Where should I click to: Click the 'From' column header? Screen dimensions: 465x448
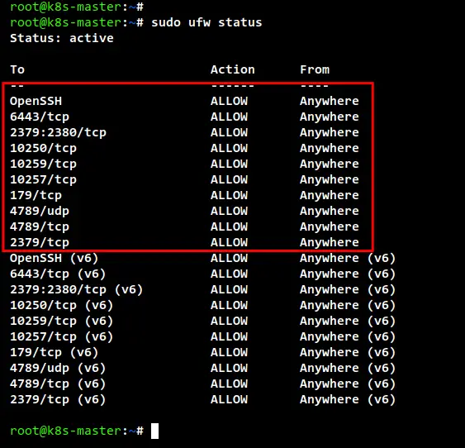[315, 69]
